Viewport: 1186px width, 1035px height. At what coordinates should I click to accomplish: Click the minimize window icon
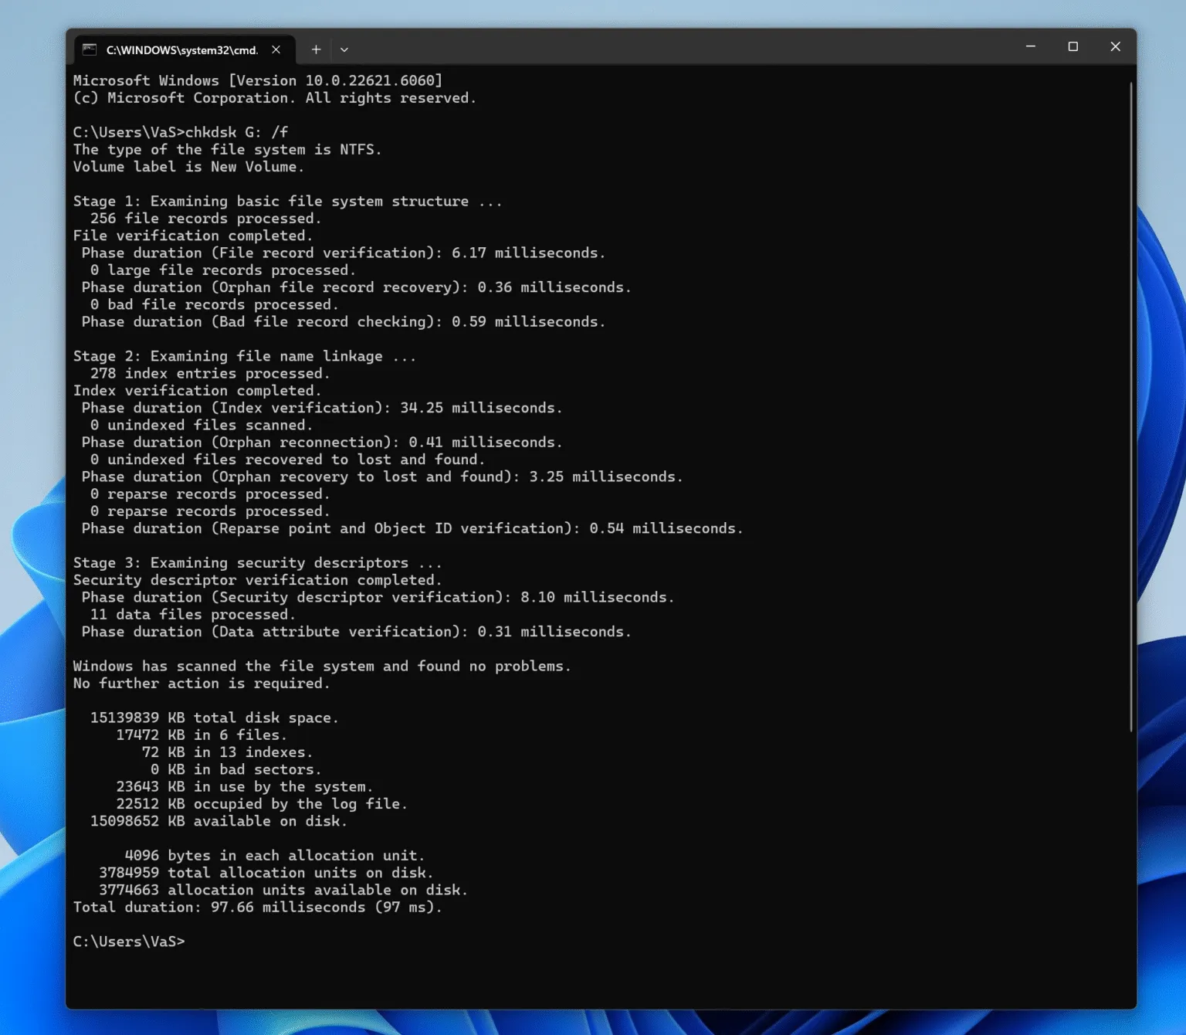(1030, 46)
